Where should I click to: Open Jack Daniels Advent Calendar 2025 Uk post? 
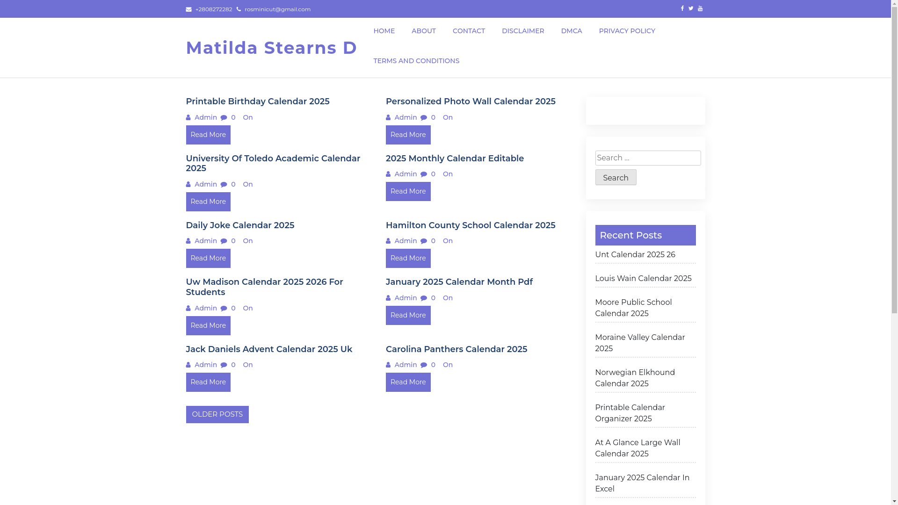(269, 349)
